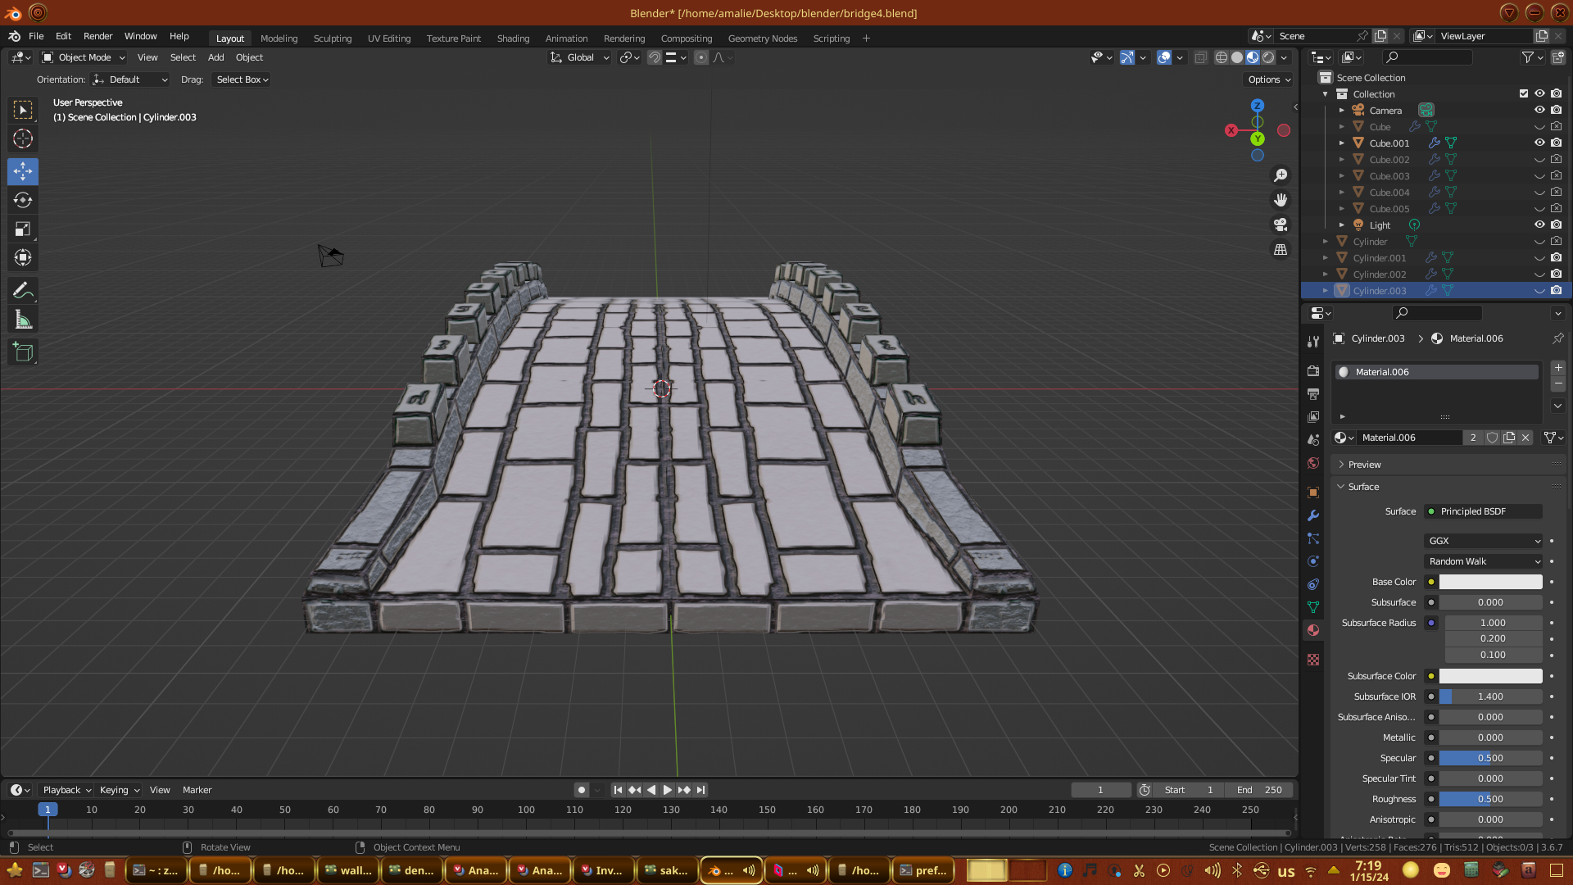
Task: Click the Add Cube tool icon
Action: pos(23,352)
